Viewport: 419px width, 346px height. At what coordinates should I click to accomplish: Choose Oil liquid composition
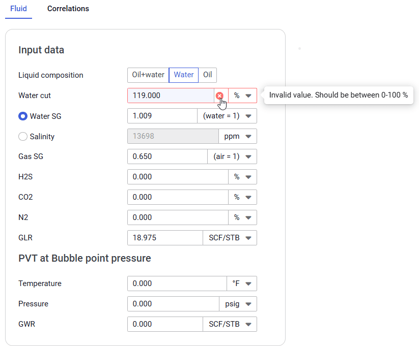click(x=207, y=75)
